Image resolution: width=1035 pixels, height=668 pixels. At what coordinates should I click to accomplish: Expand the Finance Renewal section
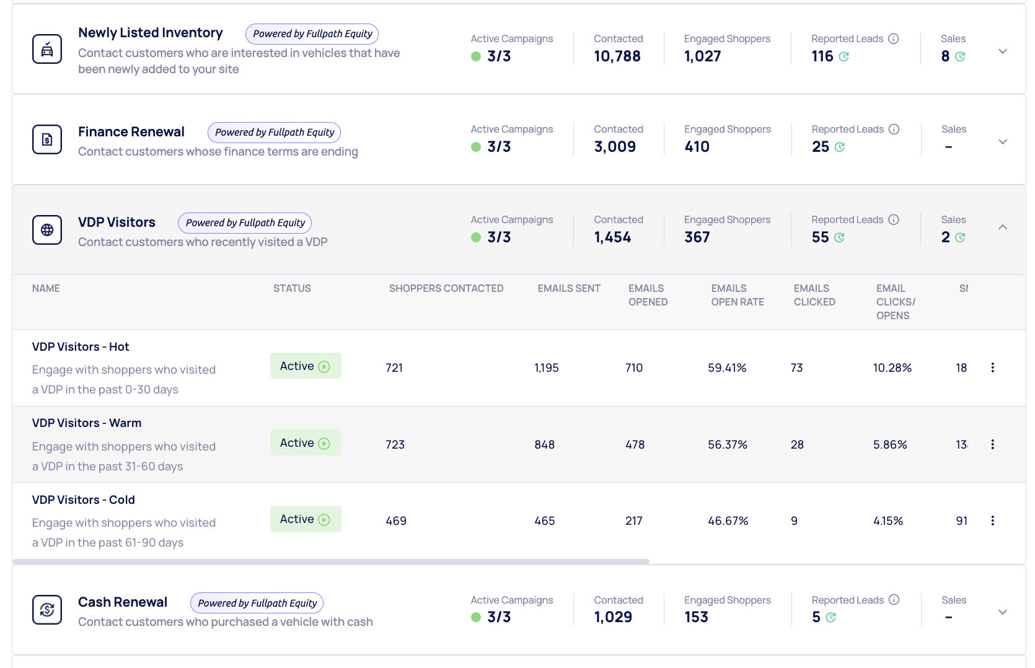pos(1002,142)
